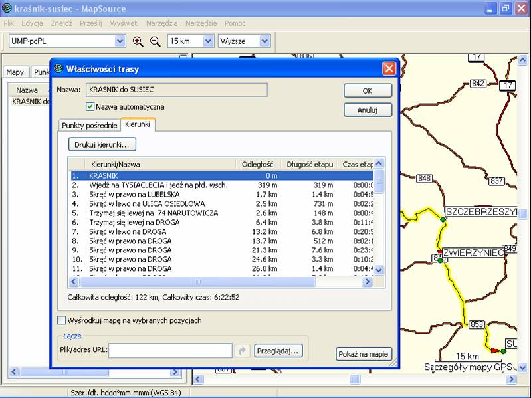Click directions list scroll left arrow
The image size is (531, 398).
point(74,281)
